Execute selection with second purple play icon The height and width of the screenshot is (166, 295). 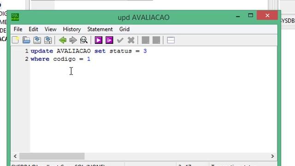109,40
